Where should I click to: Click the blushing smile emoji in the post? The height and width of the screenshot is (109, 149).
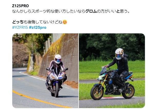tap(65, 22)
